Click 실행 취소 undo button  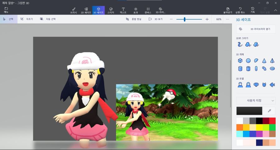coord(240,10)
